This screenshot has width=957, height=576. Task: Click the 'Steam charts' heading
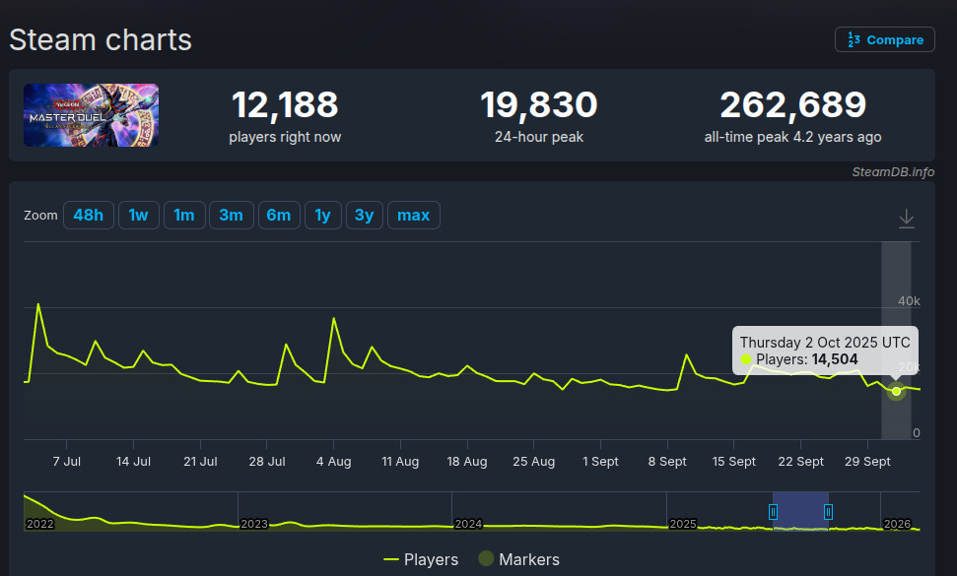click(x=101, y=40)
